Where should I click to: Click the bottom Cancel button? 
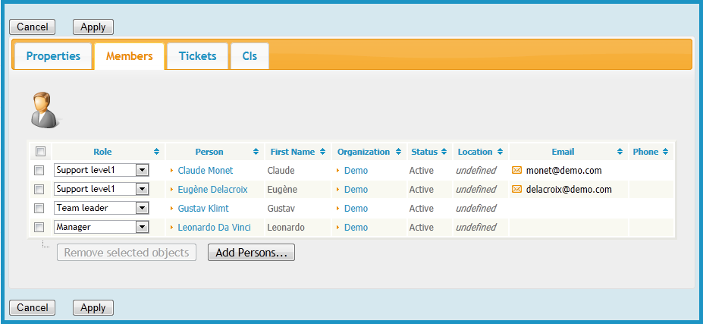32,307
